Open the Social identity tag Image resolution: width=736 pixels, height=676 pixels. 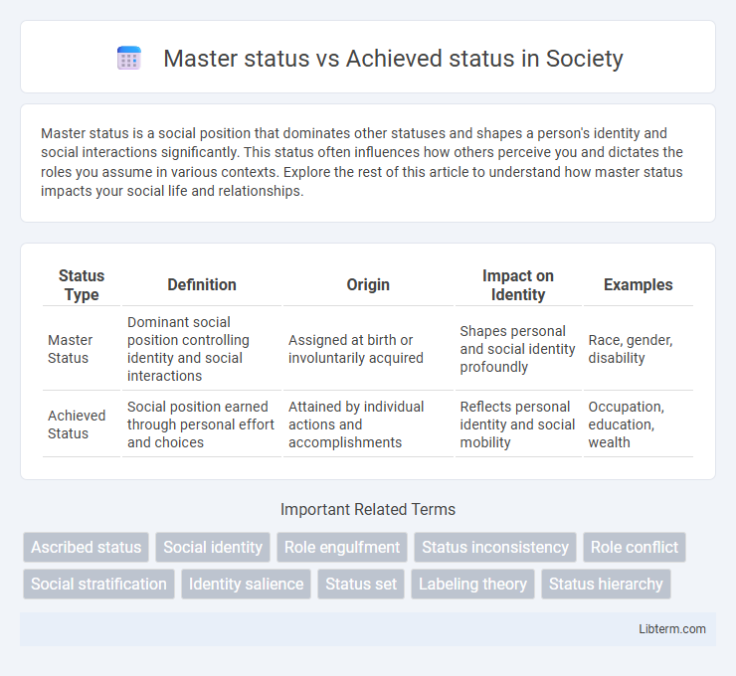click(213, 547)
